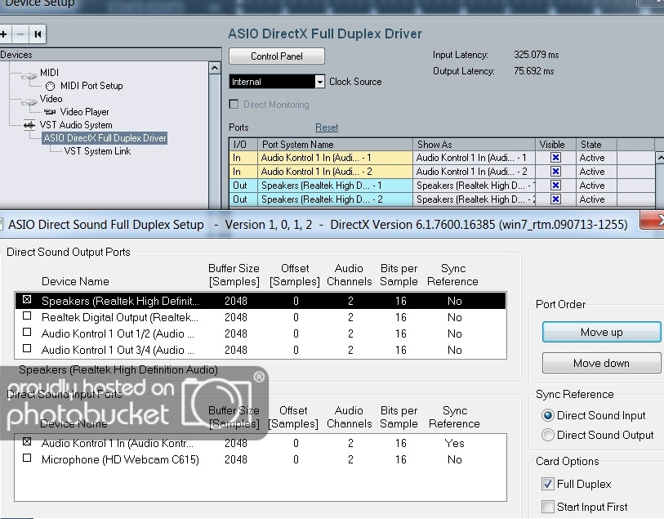Click the reset-to-start arrow icon in Devices toolbar
The image size is (664, 519).
click(38, 34)
